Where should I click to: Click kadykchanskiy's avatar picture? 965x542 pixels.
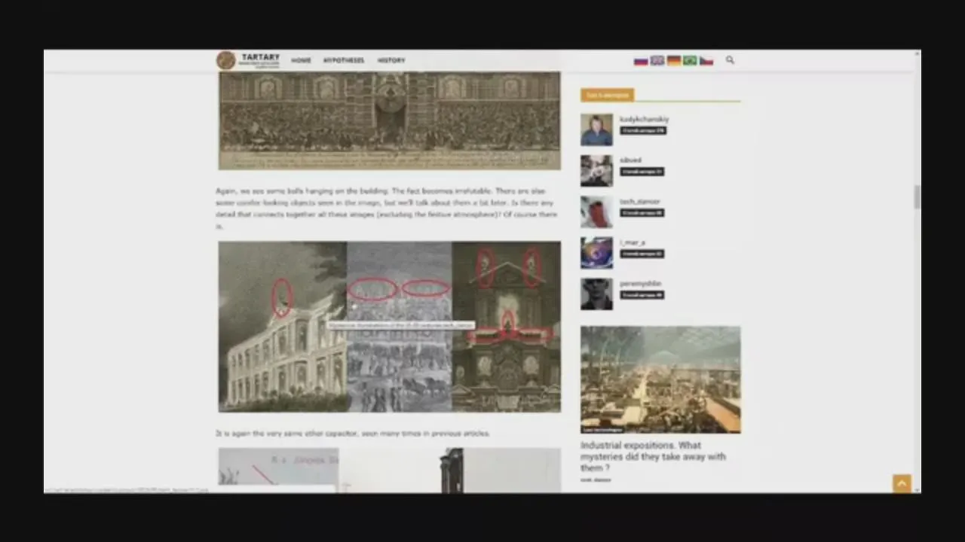[x=596, y=129]
